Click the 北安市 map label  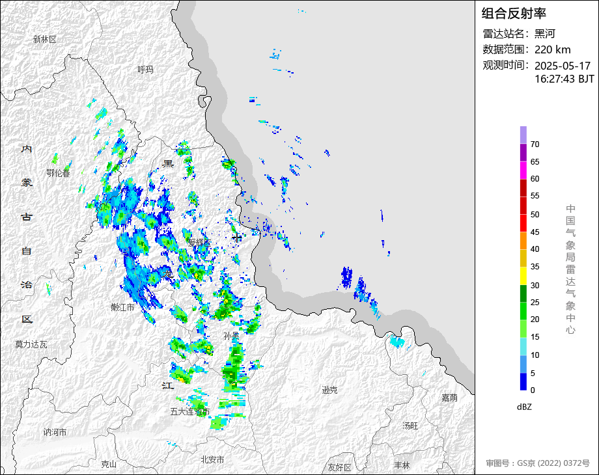coord(212,460)
